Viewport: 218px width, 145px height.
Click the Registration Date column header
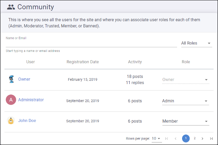tap(83, 62)
